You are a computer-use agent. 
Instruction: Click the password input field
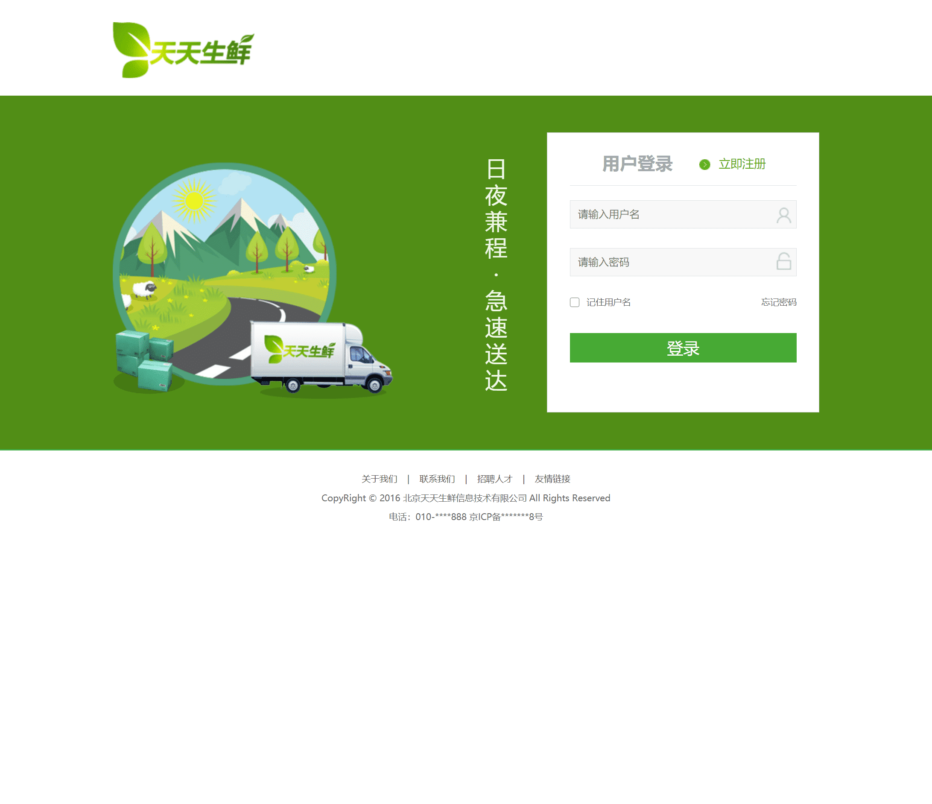[x=683, y=261]
